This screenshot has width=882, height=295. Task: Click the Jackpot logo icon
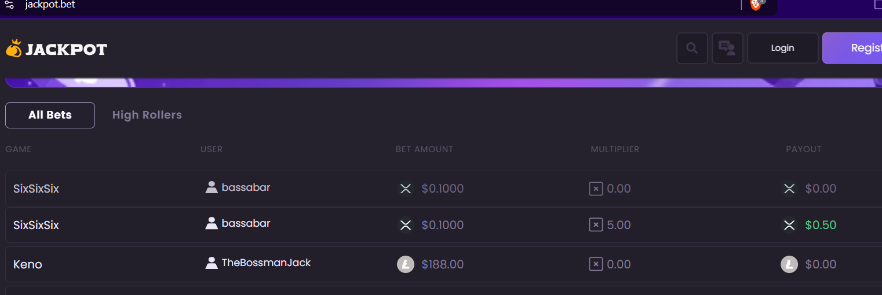pos(13,49)
